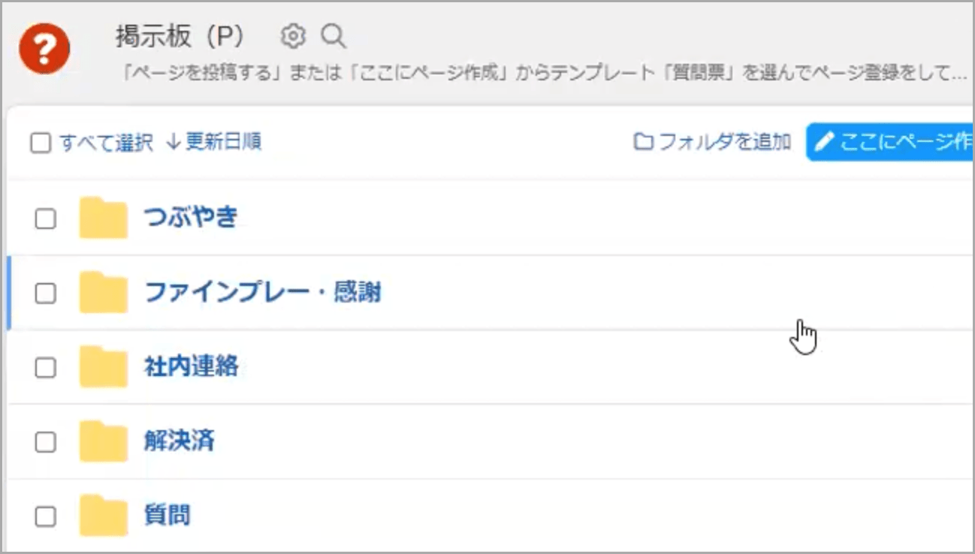Click the red question mark board icon
This screenshot has height=554, width=975.
click(x=44, y=48)
